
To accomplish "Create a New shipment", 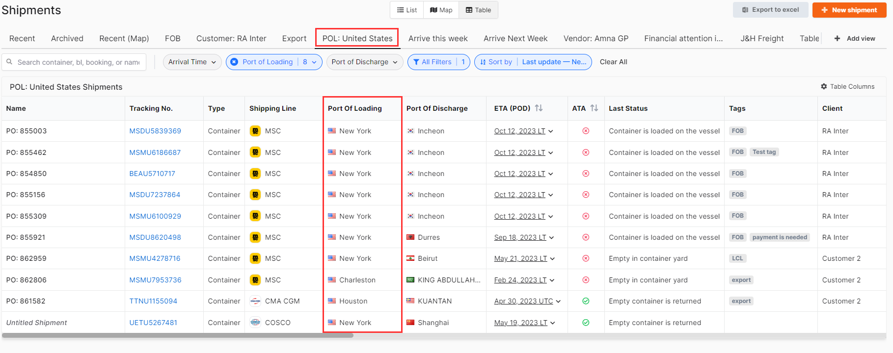I will coord(849,10).
